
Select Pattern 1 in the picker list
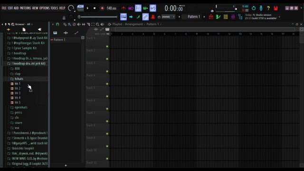pyautogui.click(x=66, y=40)
